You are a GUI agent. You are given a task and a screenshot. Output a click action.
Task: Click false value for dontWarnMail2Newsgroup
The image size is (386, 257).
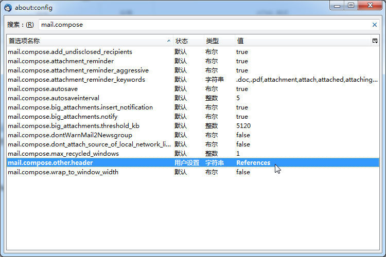coord(243,135)
